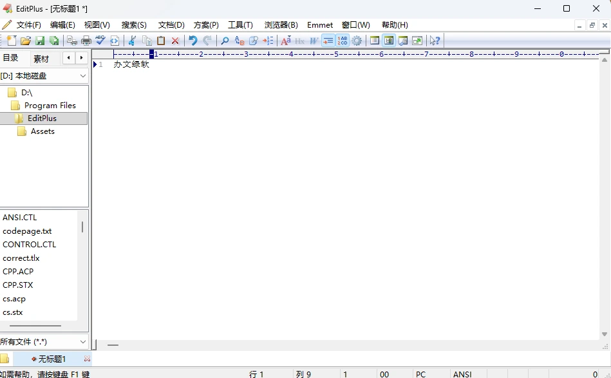Viewport: 611px width, 378px height.
Task: Click the Print icon
Action: (86, 41)
